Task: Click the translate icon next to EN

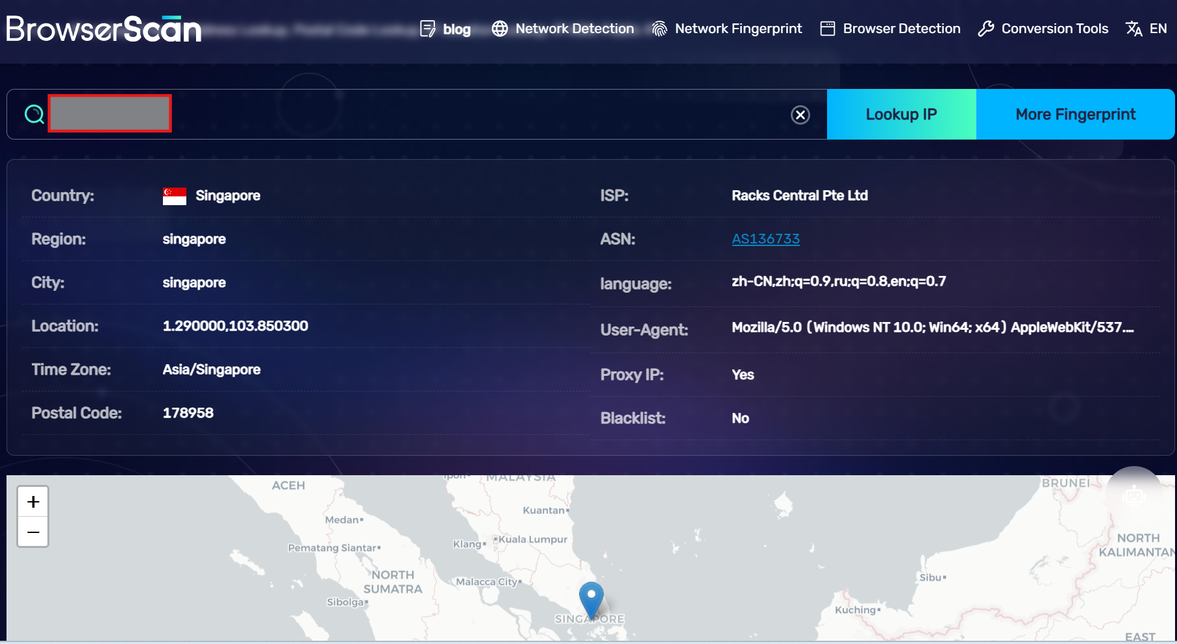Action: pos(1133,29)
